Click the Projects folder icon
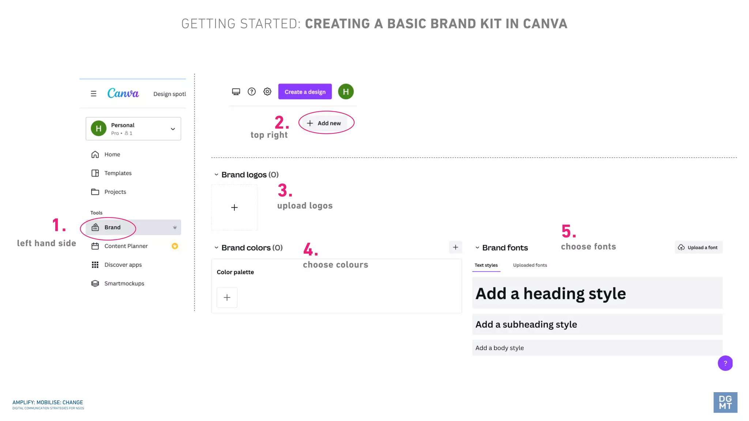The height and width of the screenshot is (421, 749). pos(95,192)
